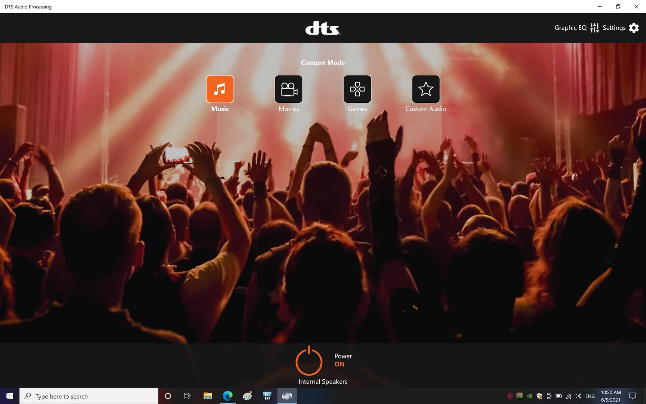This screenshot has width=646, height=404.
Task: Open volume control in system tray
Action: point(578,396)
